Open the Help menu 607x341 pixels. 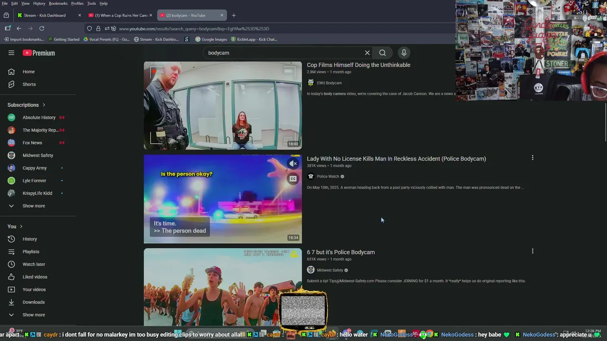click(x=103, y=3)
